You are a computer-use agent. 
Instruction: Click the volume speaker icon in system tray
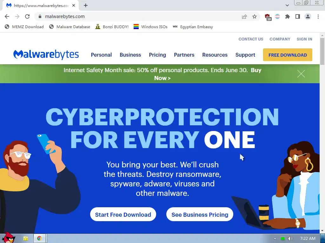click(290, 239)
